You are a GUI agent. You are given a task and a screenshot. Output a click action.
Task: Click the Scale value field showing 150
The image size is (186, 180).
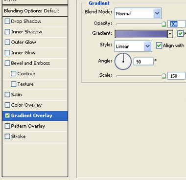tap(177, 76)
